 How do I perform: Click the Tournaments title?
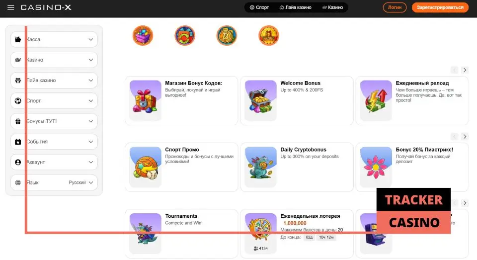click(x=181, y=216)
